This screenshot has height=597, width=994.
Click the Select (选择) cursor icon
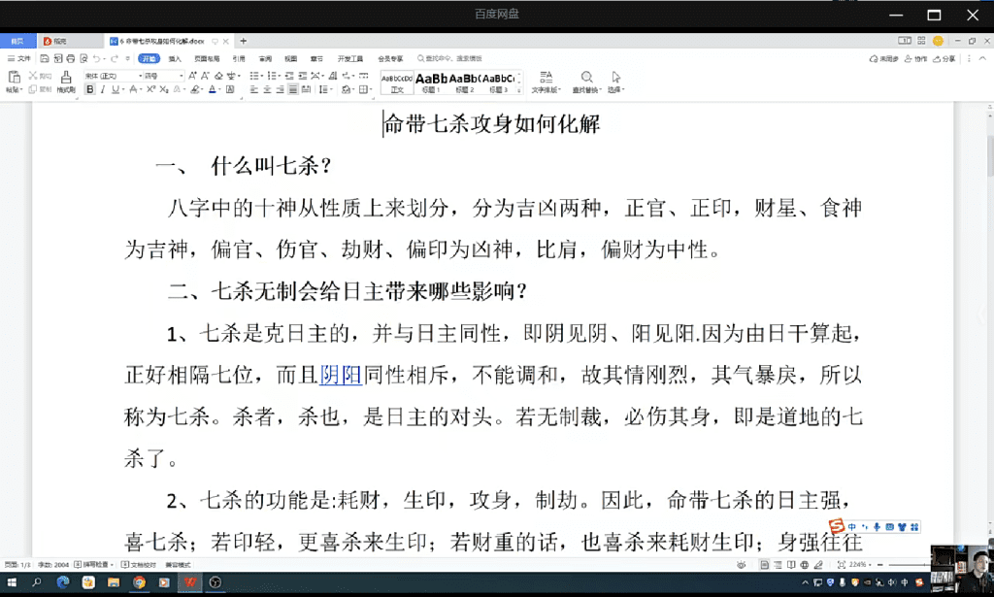click(615, 81)
